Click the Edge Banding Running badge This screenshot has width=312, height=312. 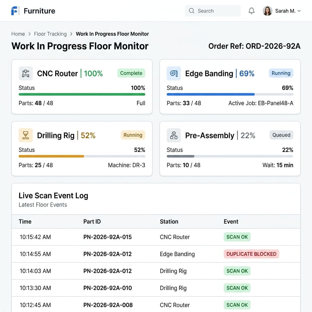tap(281, 73)
